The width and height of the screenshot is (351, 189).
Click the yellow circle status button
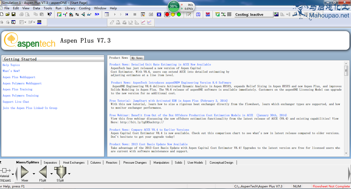(x=173, y=14)
